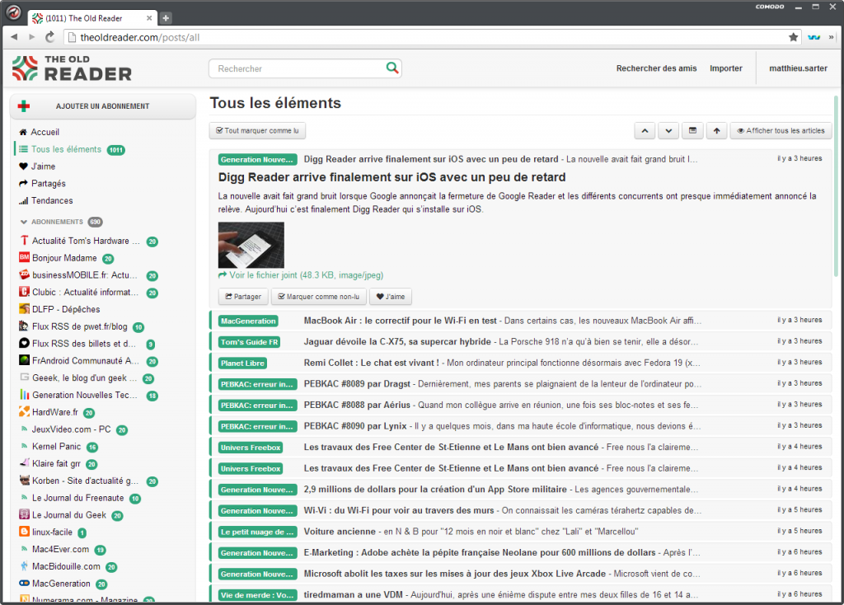Expand MacBook Air Wi-Fi correctif article
Image resolution: width=844 pixels, height=605 pixels.
coord(521,321)
